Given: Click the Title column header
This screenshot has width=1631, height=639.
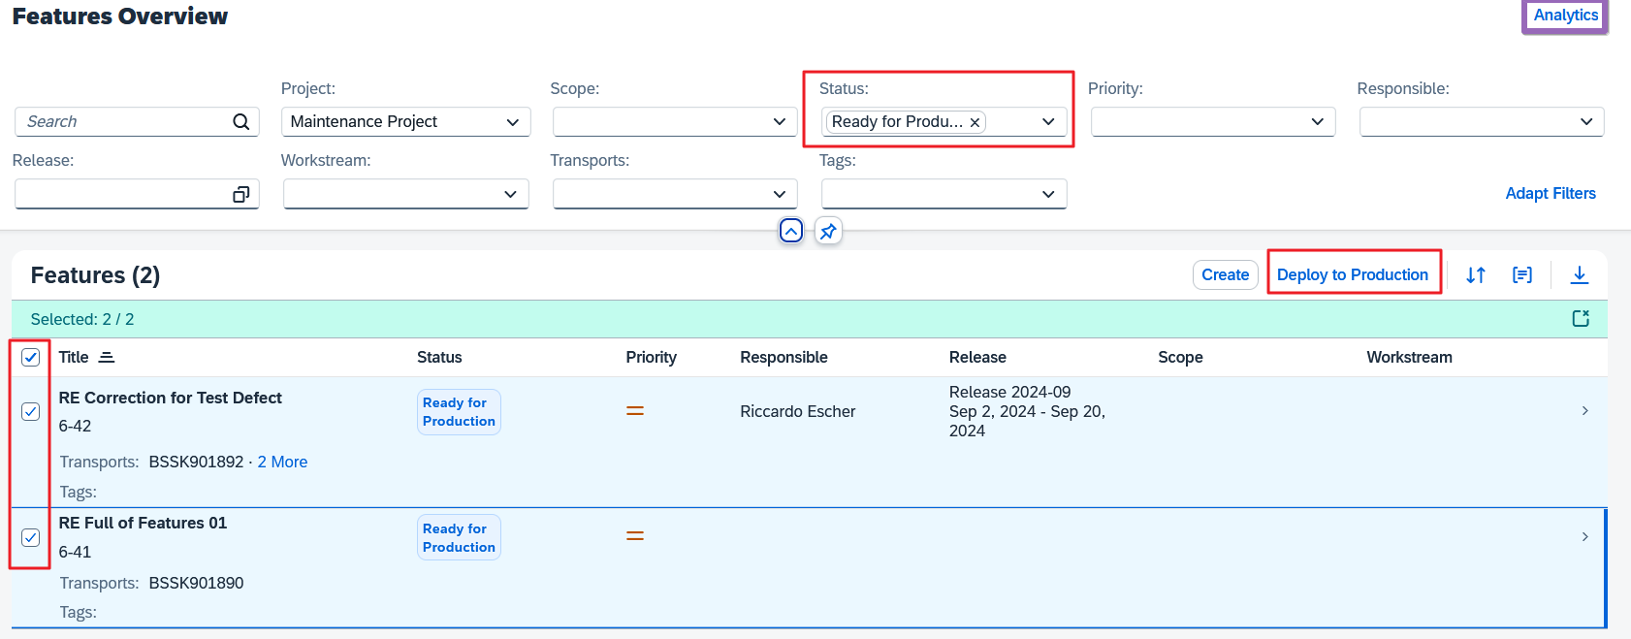Looking at the screenshot, I should 74,358.
